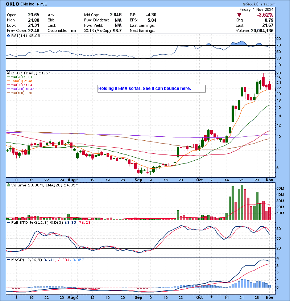Select the MA(200) 10.47 legend entry
The image size is (290, 301).
point(20,89)
